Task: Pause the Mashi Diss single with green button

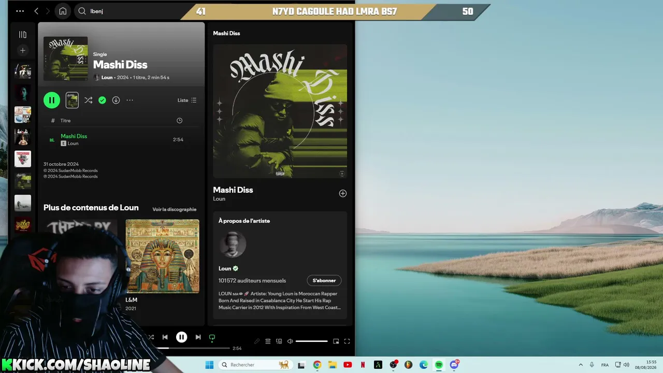Action: tap(52, 100)
